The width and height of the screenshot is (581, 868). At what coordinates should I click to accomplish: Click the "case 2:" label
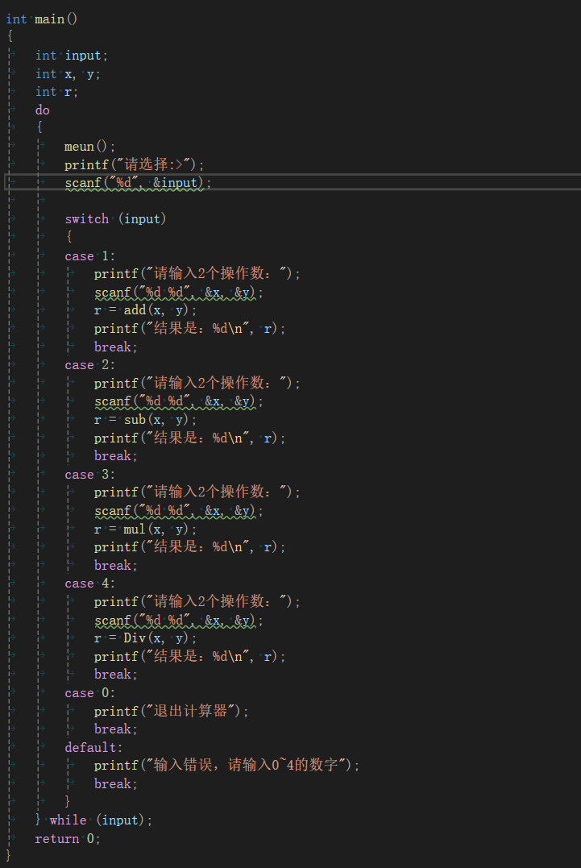click(x=89, y=365)
